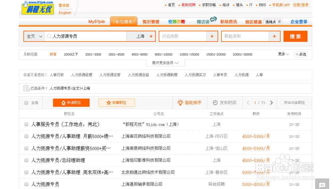Tick the 全选 select-all checkbox
The image size is (333, 189).
pos(26,103)
